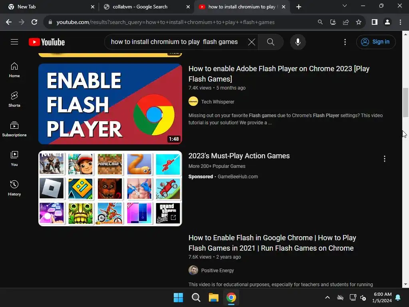Click the scrollbar down arrow

405,284
